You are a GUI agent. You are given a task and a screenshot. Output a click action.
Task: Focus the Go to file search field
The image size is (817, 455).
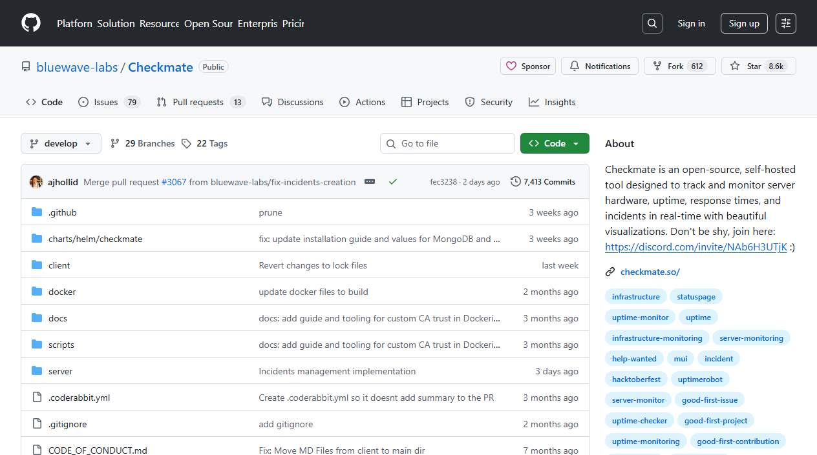point(447,143)
